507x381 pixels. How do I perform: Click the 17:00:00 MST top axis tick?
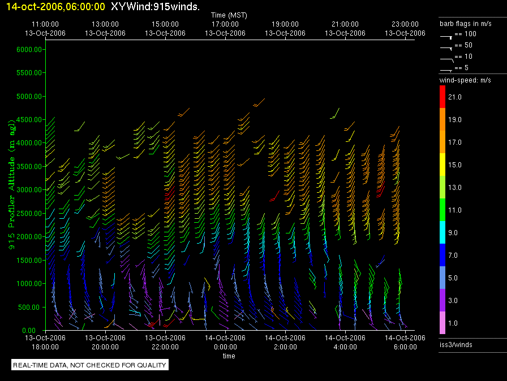click(225, 29)
